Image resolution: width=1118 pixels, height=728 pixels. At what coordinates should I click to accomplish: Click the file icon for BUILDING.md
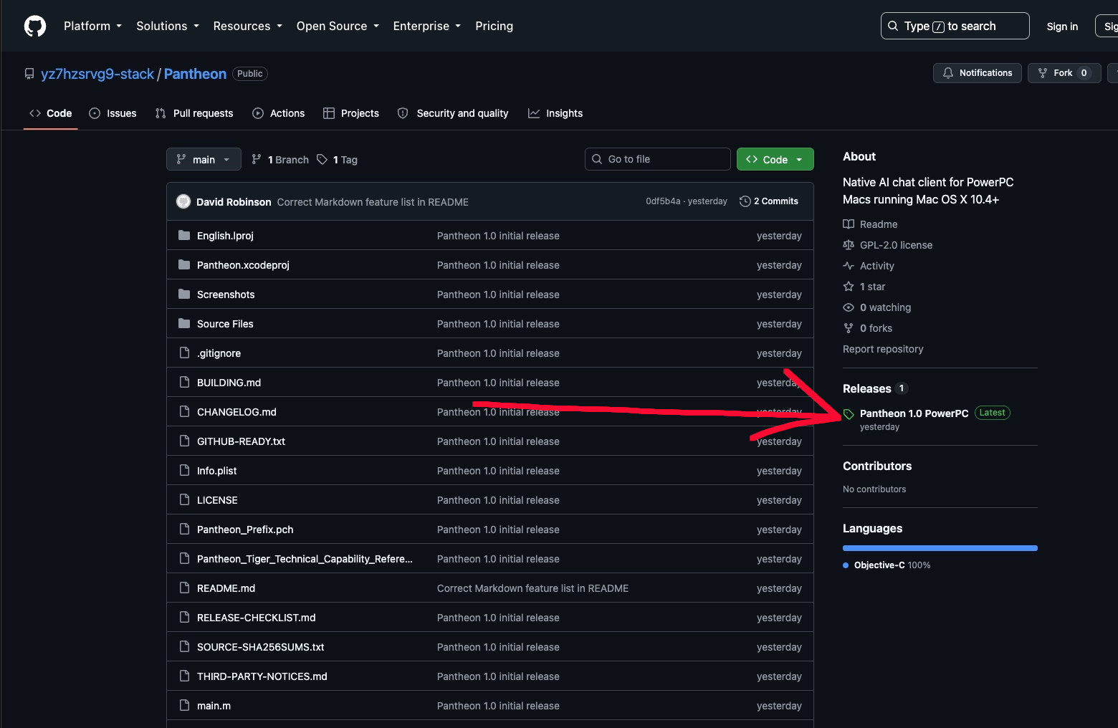coord(184,382)
